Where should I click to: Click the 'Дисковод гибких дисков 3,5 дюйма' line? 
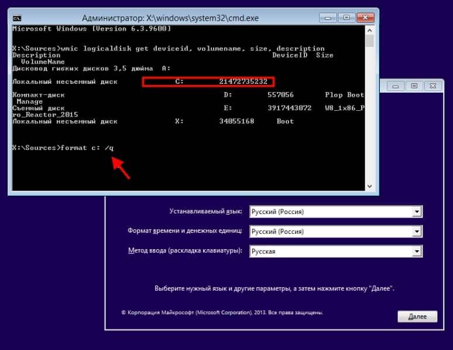point(83,69)
